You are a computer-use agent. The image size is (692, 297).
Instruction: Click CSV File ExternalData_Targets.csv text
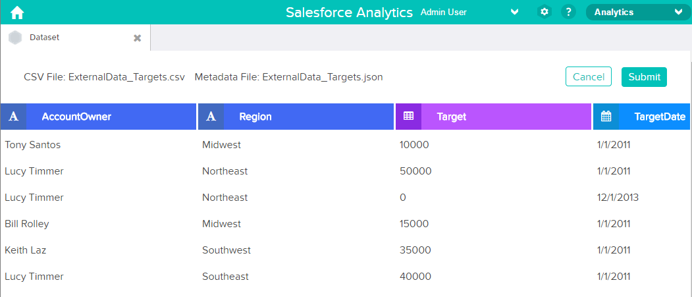click(104, 77)
